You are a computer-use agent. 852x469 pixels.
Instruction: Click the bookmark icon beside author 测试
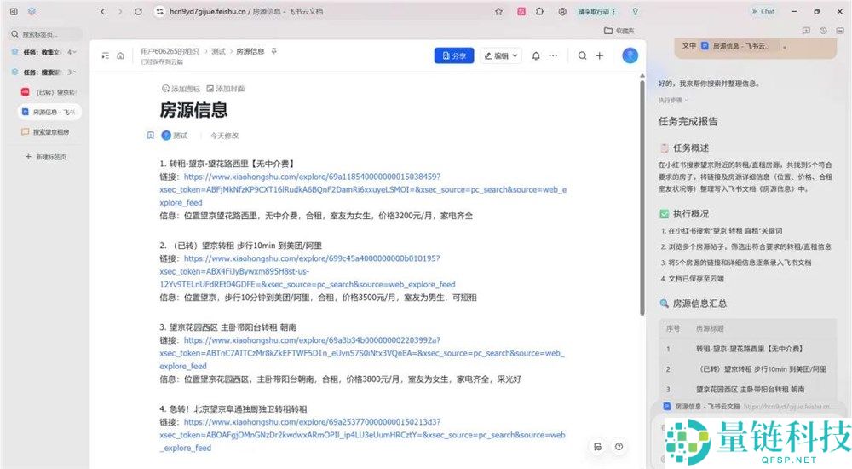point(151,136)
